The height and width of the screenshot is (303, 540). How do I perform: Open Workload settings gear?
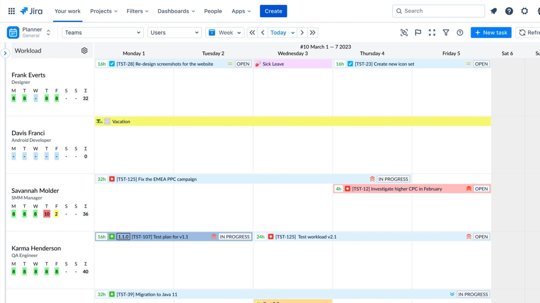click(x=84, y=50)
